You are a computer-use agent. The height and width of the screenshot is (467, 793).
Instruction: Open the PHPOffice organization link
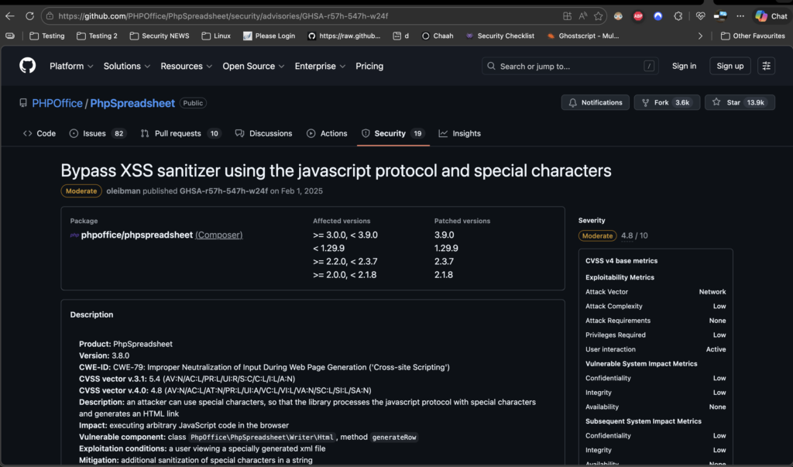(x=57, y=103)
